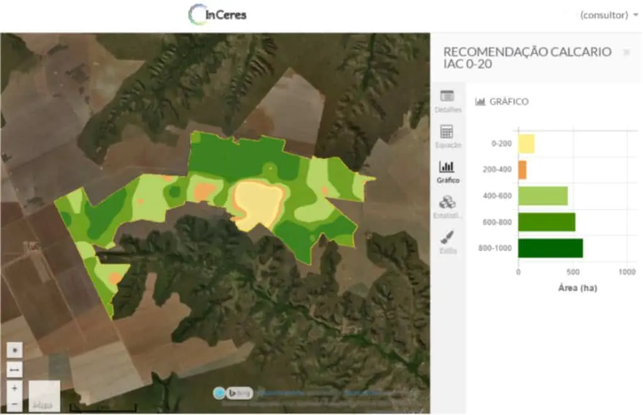Select the Equação calculator icon

448,135
